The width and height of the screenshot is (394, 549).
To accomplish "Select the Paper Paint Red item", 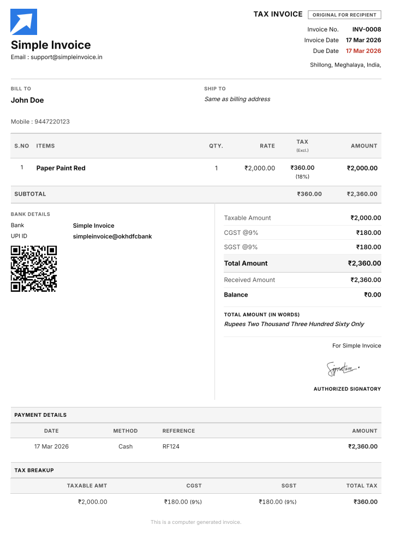I will [x=61, y=168].
